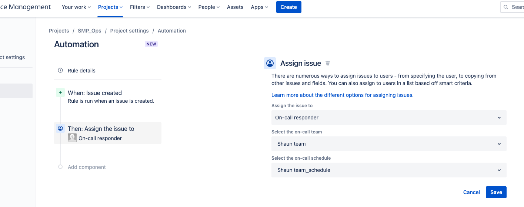The width and height of the screenshot is (524, 207).
Task: Click the Assign issue user icon
Action: tap(270, 63)
